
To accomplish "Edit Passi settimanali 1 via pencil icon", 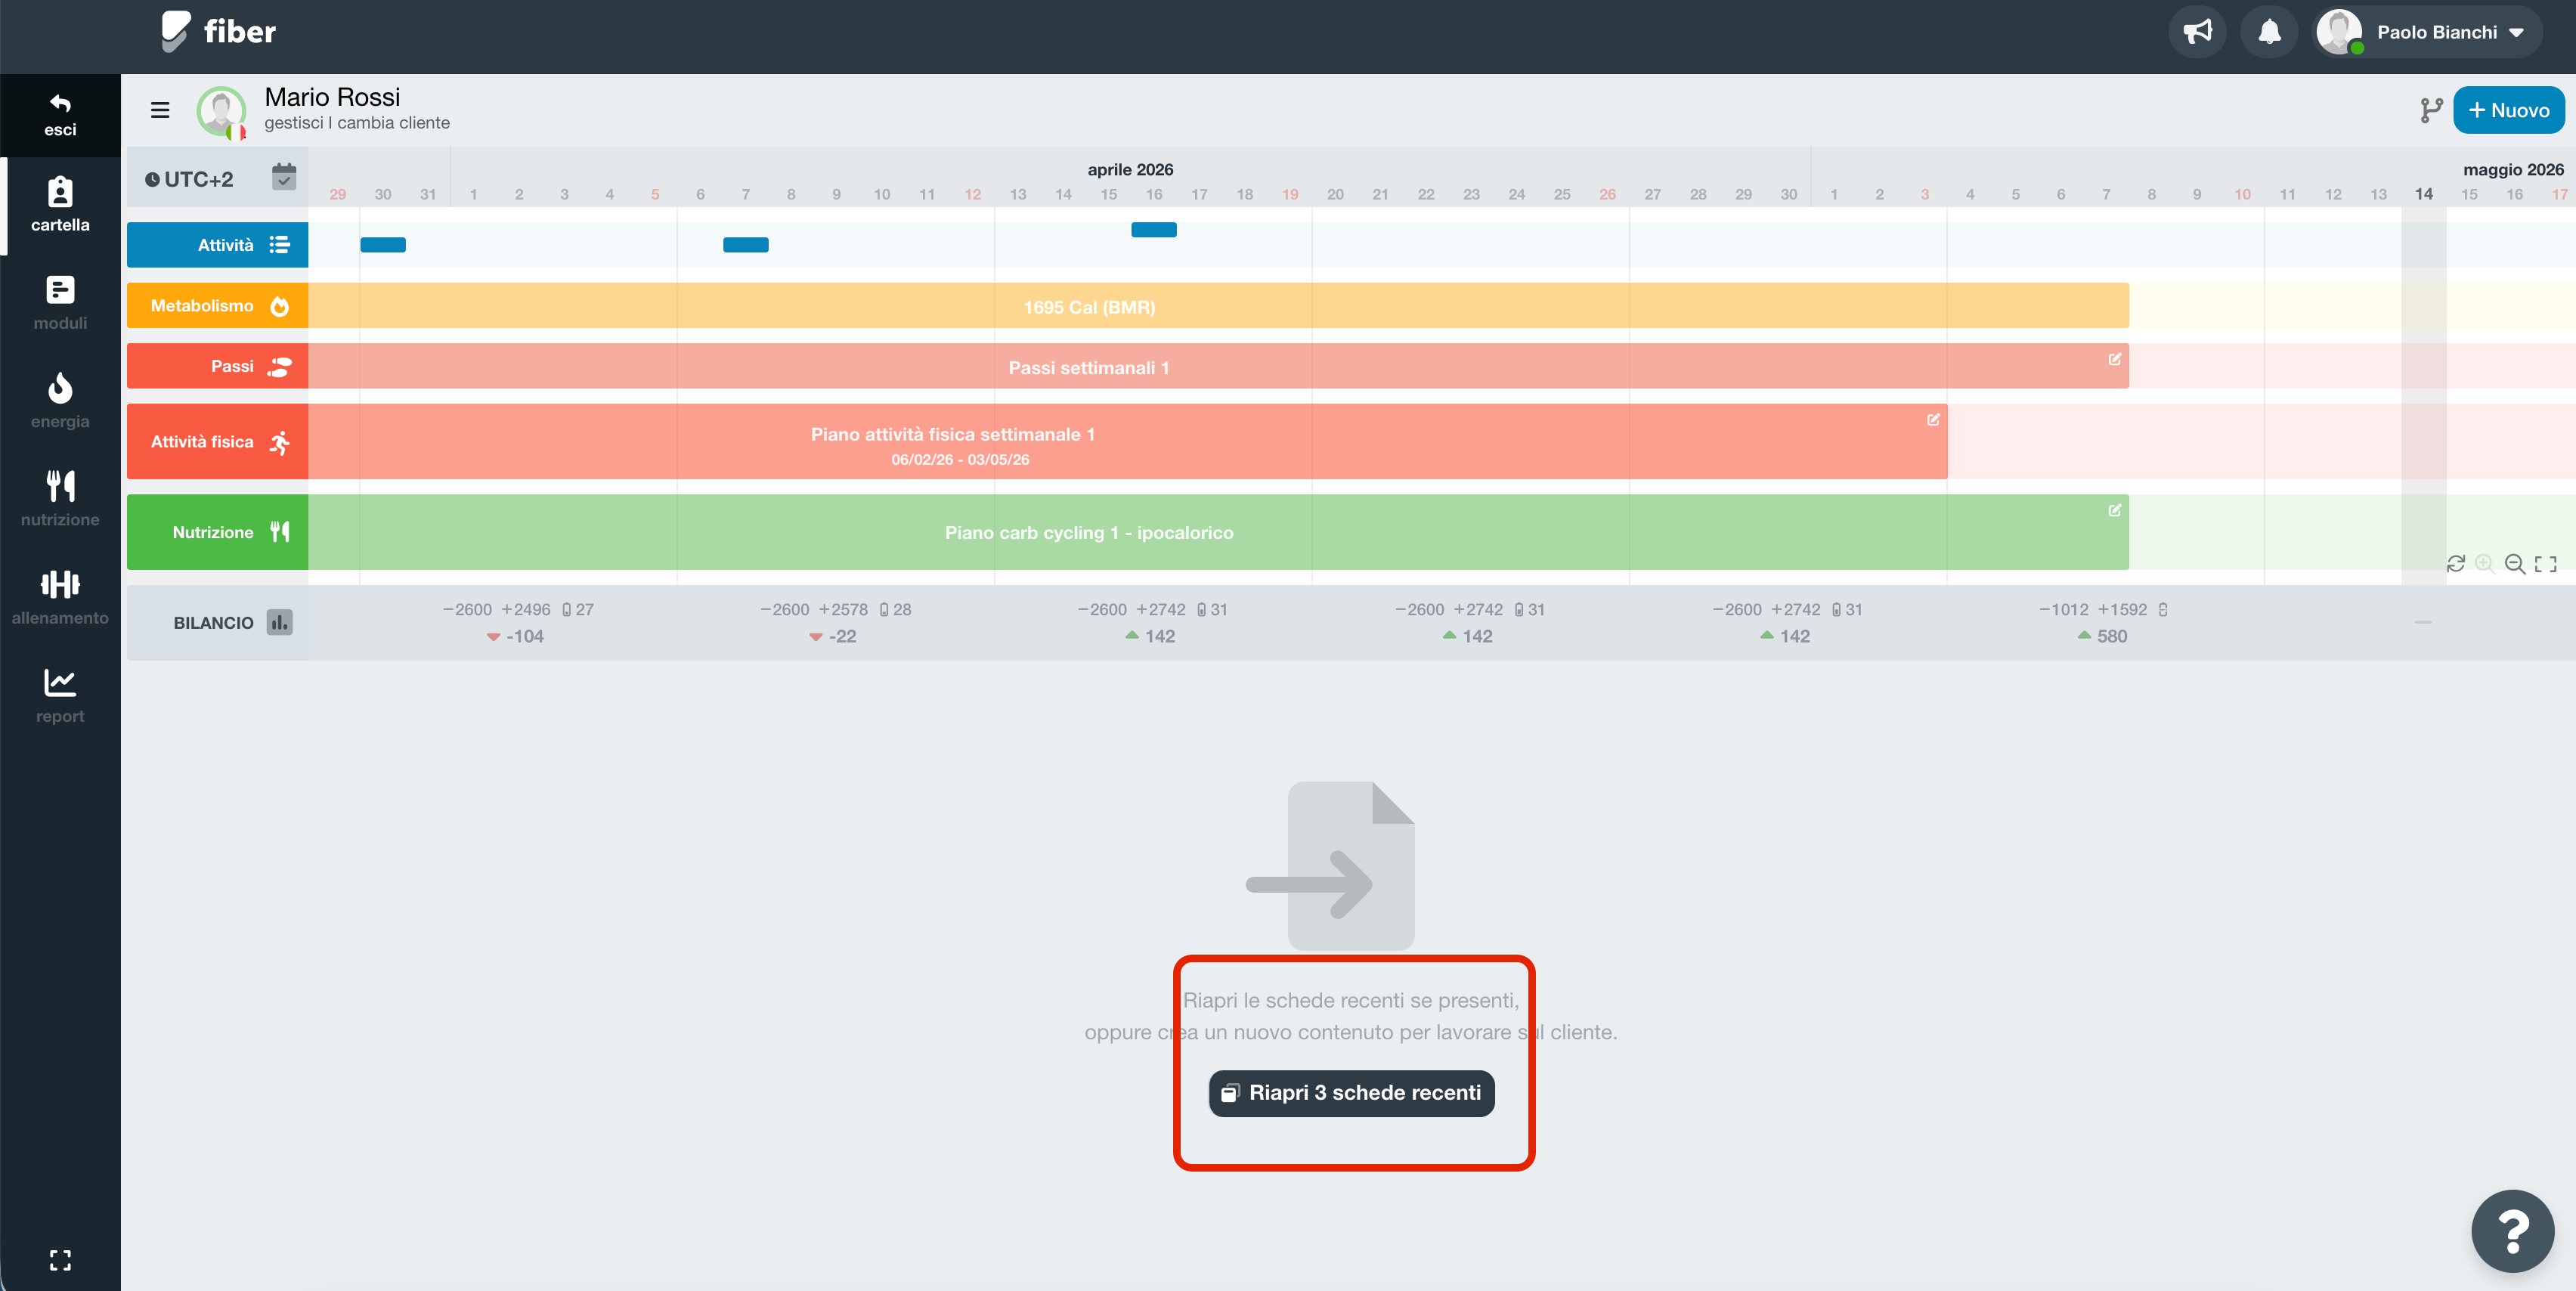I will pos(2115,359).
